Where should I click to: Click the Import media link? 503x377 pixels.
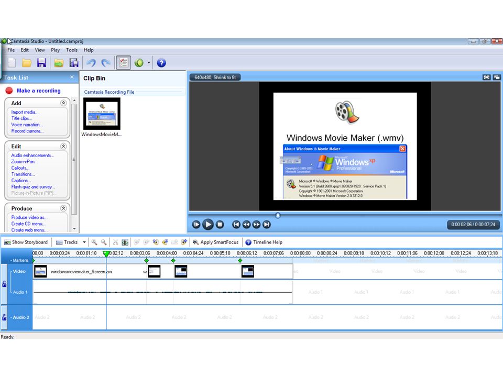click(x=25, y=112)
